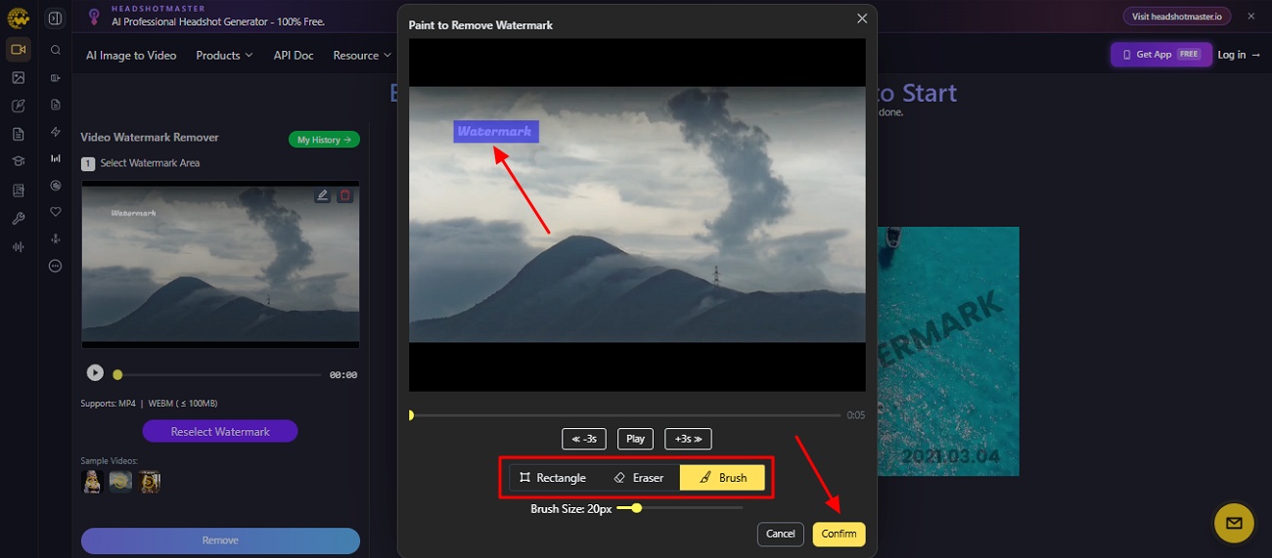
Task: Select the Brush tool
Action: point(722,478)
